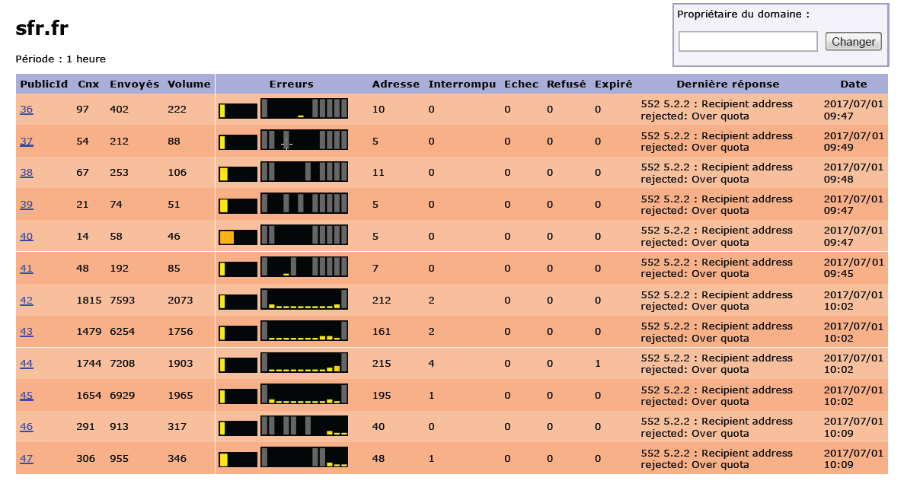The height and width of the screenshot is (487, 904).
Task: Click the Dernière réponse column header
Action: (x=727, y=84)
